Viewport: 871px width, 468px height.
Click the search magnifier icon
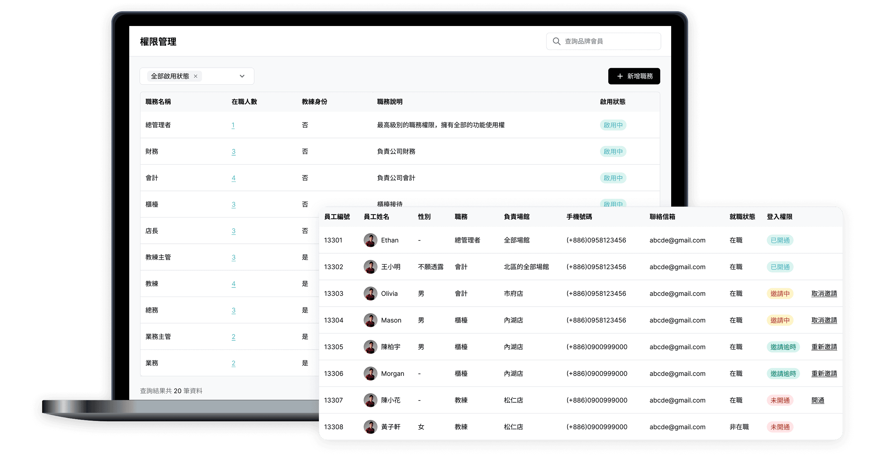557,41
